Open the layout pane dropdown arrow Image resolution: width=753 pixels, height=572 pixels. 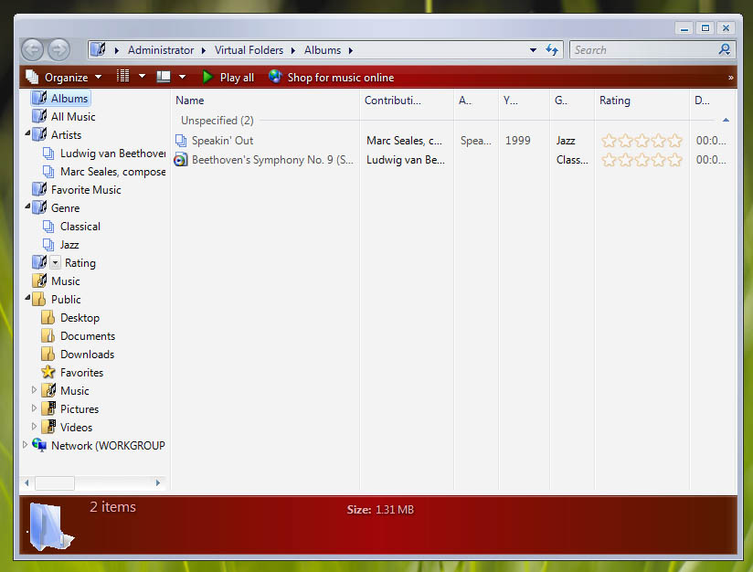183,77
